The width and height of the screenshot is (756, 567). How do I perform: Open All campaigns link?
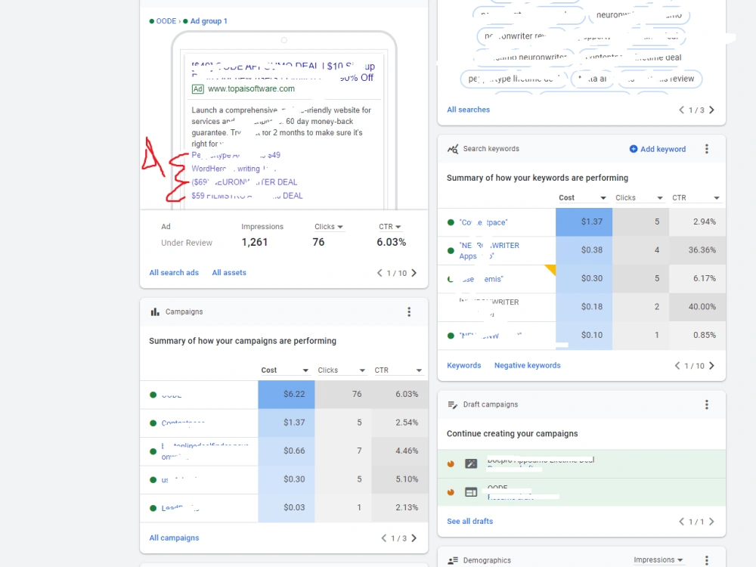[174, 538]
